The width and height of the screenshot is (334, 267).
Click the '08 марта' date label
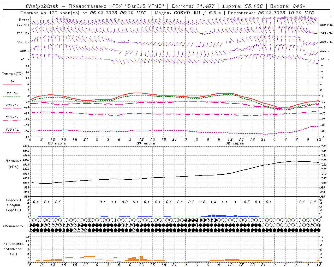click(x=235, y=143)
